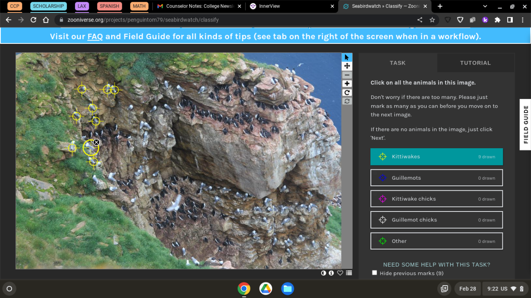Select the pan (move) image tool
This screenshot has height=298, width=531.
347,66
